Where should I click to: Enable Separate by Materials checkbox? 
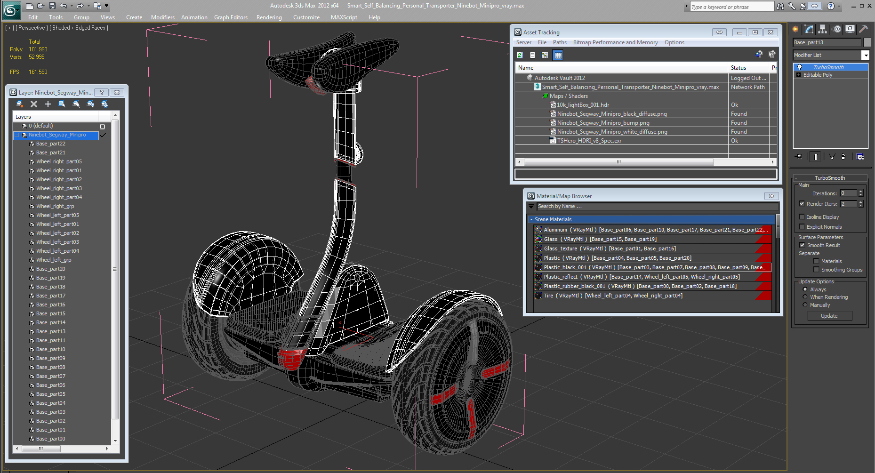pos(816,261)
